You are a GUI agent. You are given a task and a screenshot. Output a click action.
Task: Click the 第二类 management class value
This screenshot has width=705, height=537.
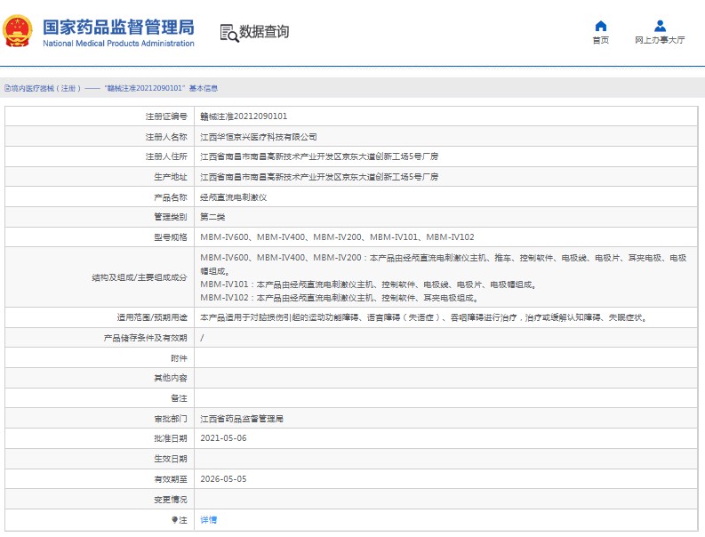tap(212, 217)
